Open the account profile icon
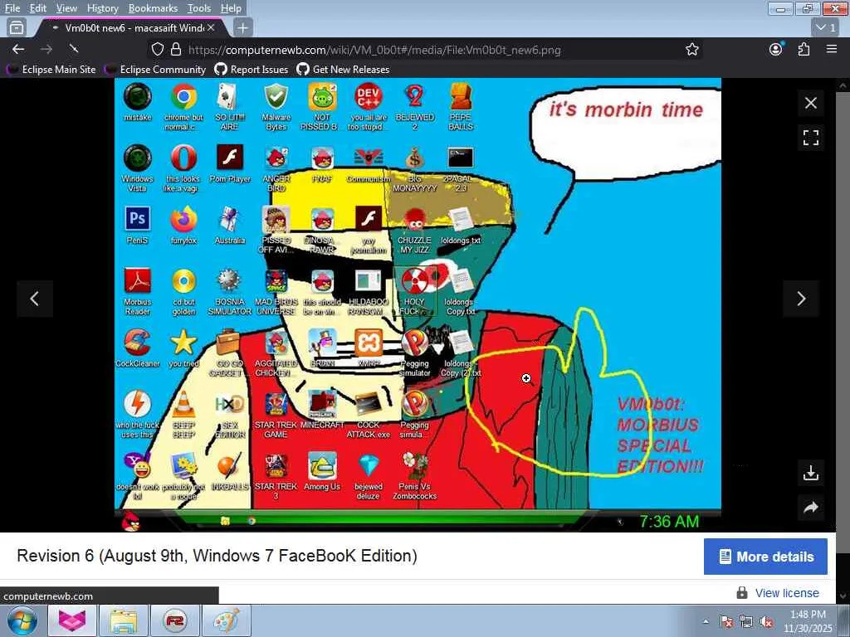Screen dimensions: 850x637 click(776, 49)
